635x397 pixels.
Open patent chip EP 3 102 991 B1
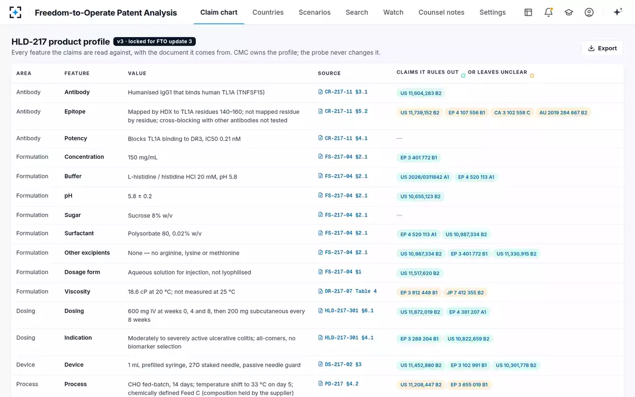pos(469,365)
